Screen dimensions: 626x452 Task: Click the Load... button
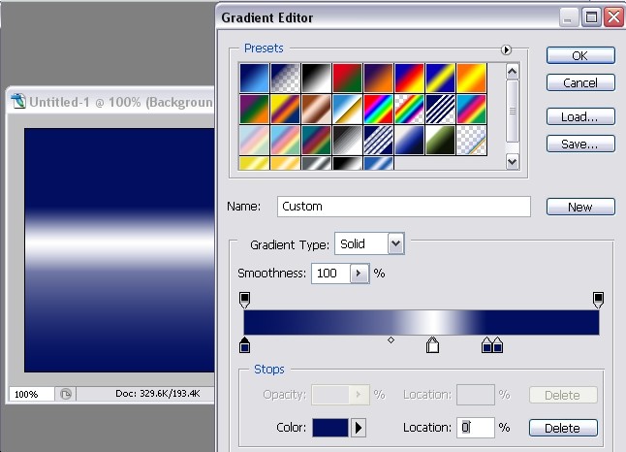579,116
